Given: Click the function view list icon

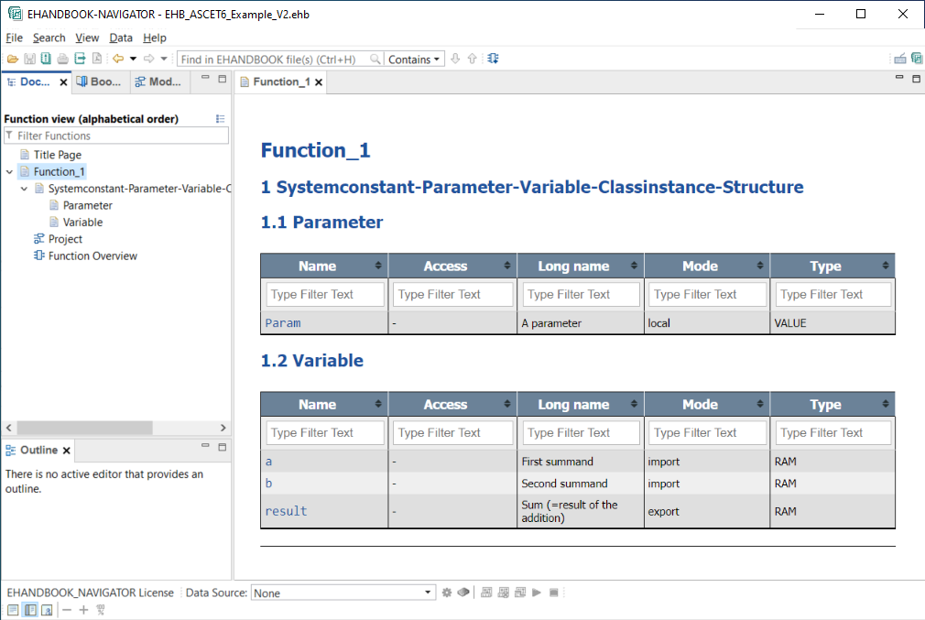Looking at the screenshot, I should point(220,119).
